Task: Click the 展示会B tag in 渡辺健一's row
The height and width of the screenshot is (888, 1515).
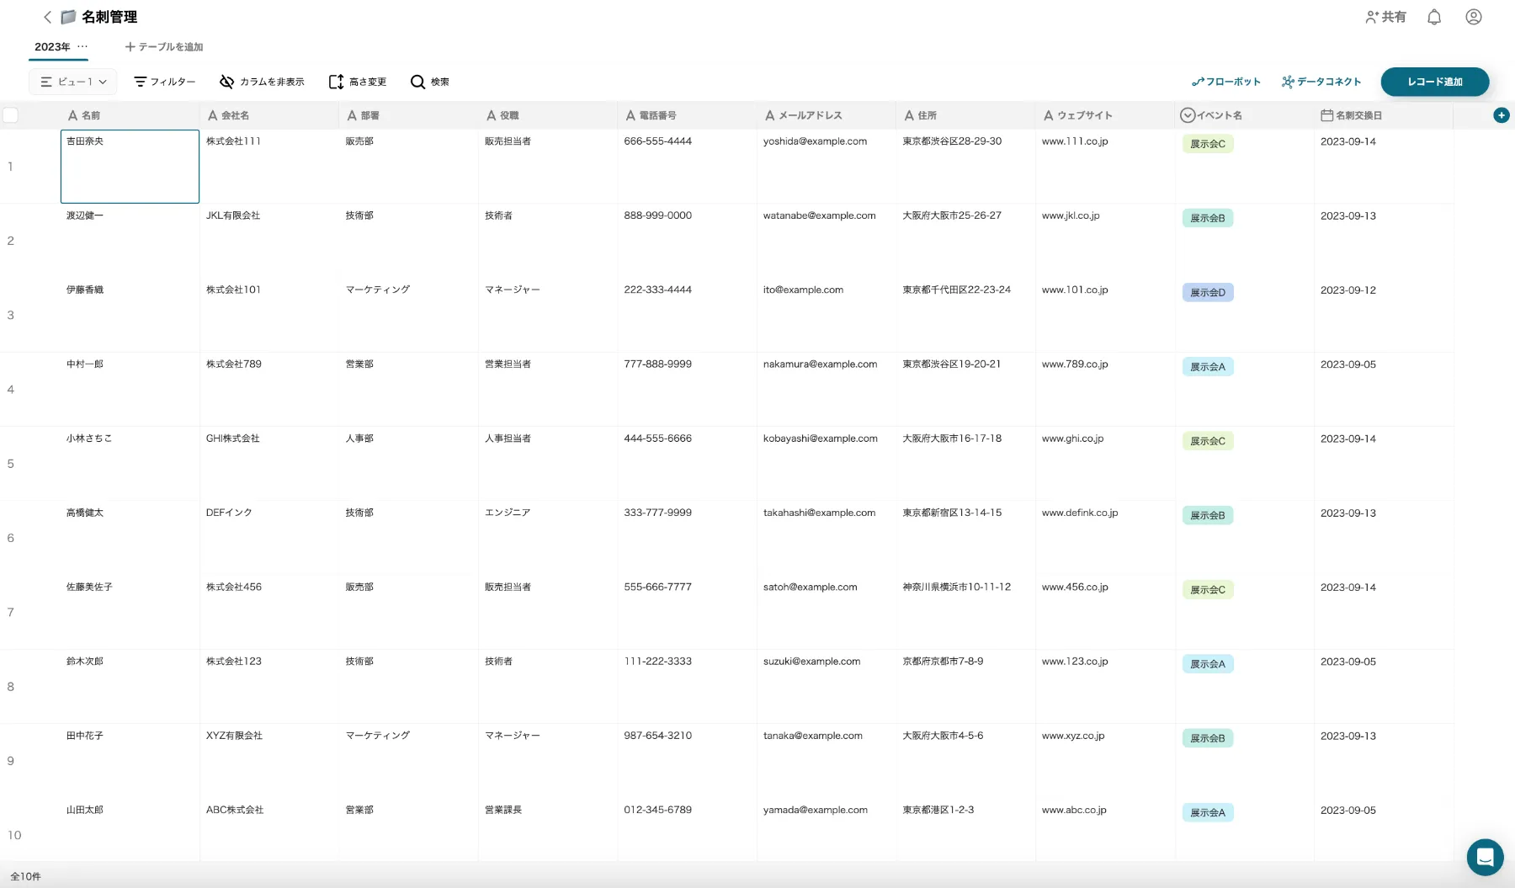Action: (1208, 218)
